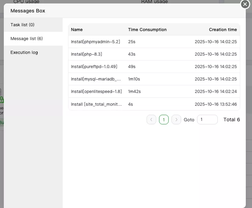Image resolution: width=252 pixels, height=208 pixels.
Task: Switch to the Execution log tab
Action: pos(24,53)
